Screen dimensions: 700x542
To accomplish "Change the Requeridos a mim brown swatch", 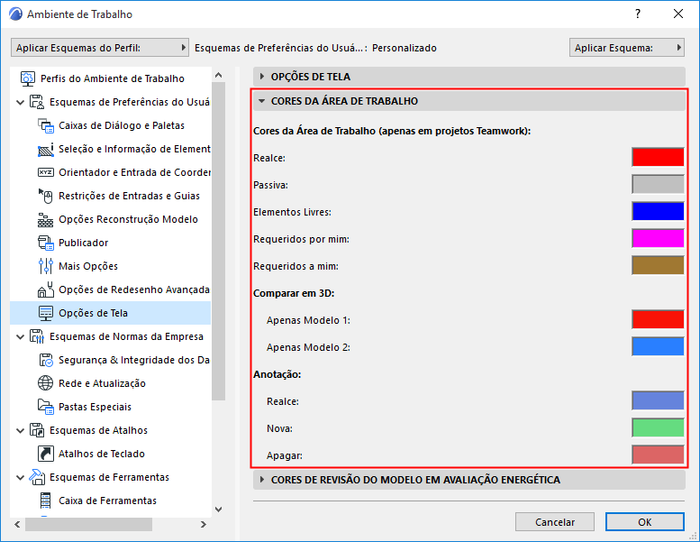I will coord(658,265).
